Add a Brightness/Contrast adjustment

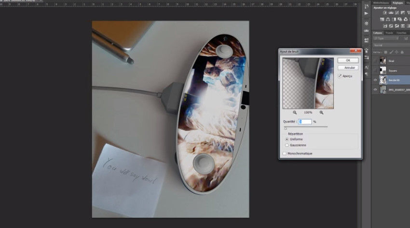click(384, 13)
